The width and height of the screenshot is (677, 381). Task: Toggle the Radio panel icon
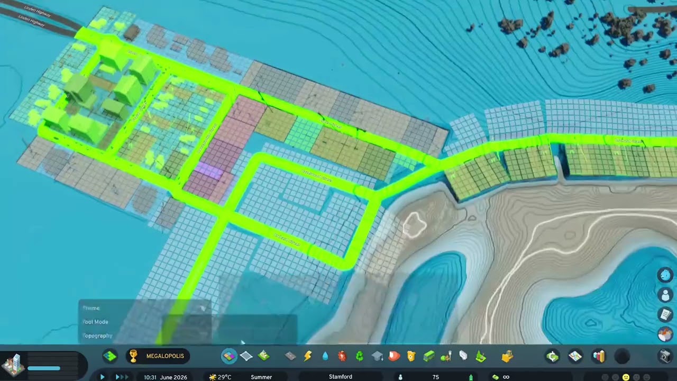tap(665, 334)
